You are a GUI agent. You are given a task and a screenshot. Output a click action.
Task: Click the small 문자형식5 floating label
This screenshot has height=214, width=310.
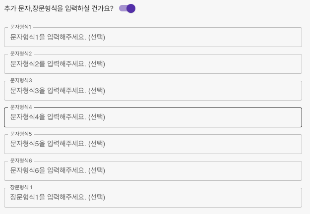point(21,134)
